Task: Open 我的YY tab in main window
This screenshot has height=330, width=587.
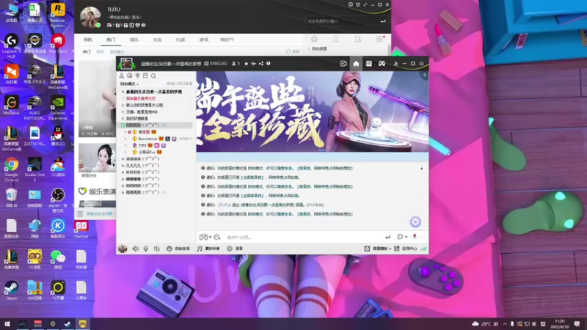Action: [x=227, y=40]
